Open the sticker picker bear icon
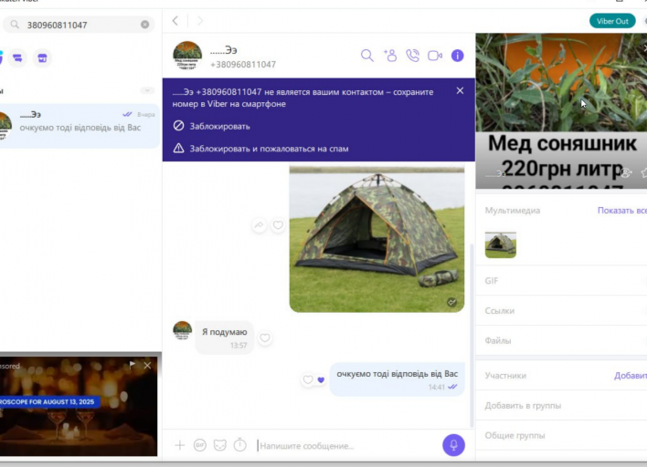The width and height of the screenshot is (647, 467). pos(220,445)
